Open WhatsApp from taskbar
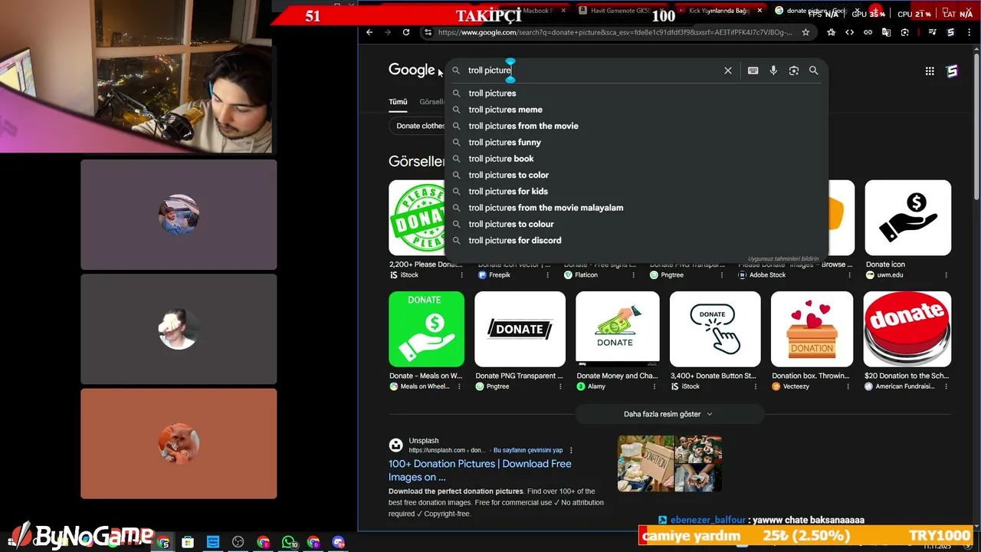981x552 pixels. tap(288, 542)
